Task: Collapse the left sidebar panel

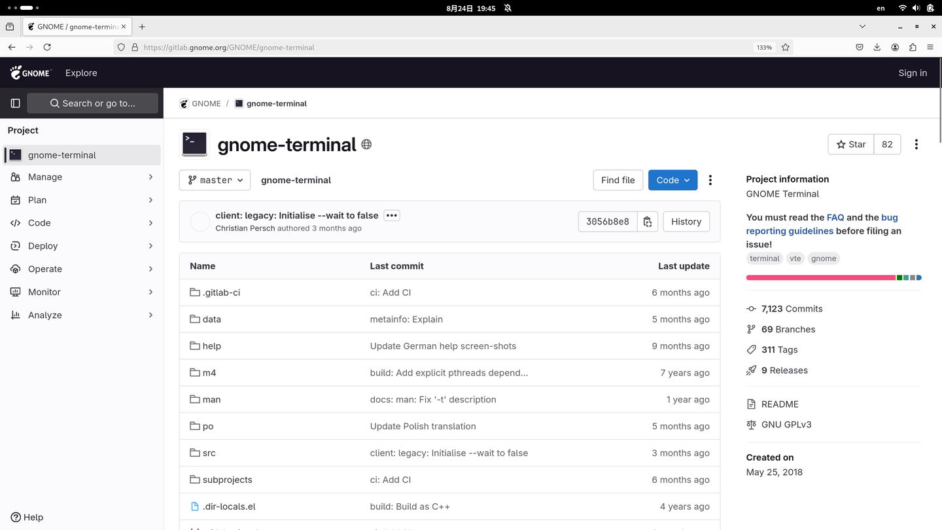Action: coord(14,103)
